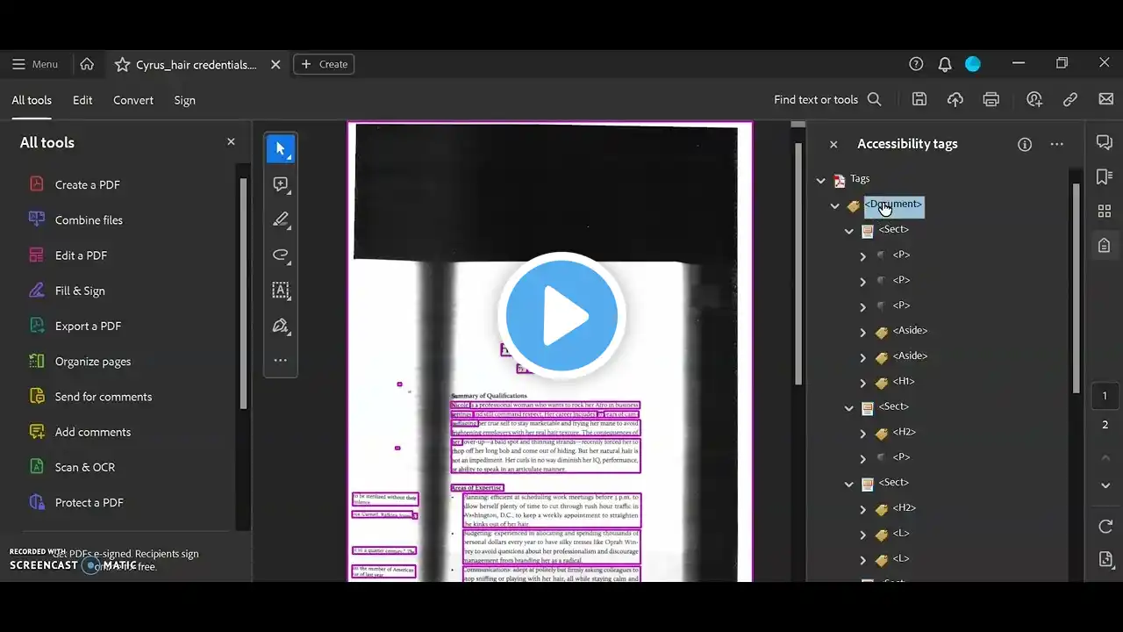
Task: Open the notifications bell
Action: coord(945,64)
